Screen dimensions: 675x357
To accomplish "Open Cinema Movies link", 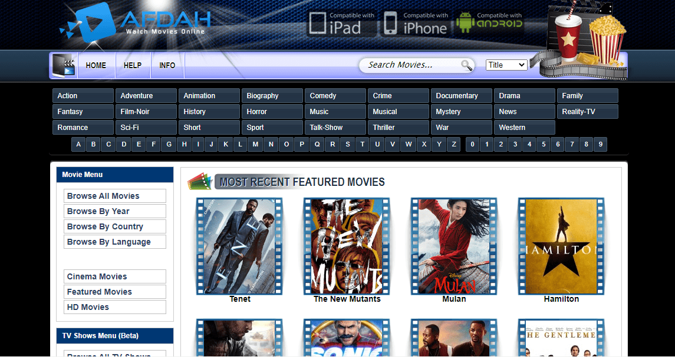I will pyautogui.click(x=115, y=276).
